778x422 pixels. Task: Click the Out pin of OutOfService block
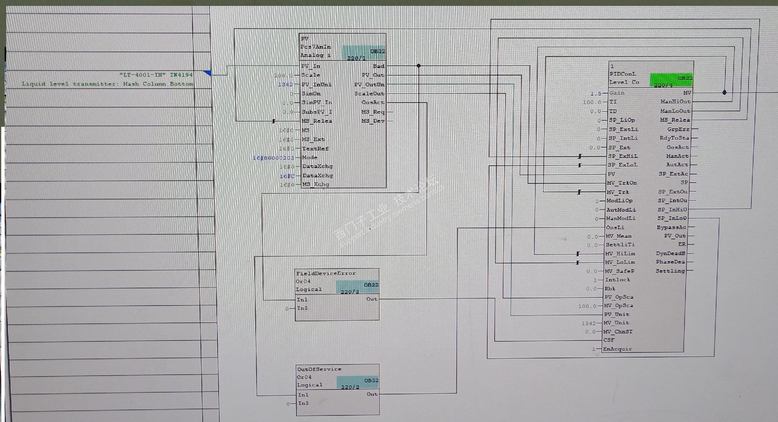(372, 394)
